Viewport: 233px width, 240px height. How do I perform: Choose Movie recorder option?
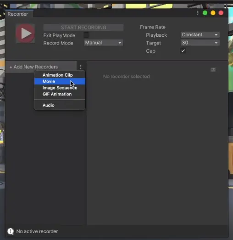(x=60, y=81)
